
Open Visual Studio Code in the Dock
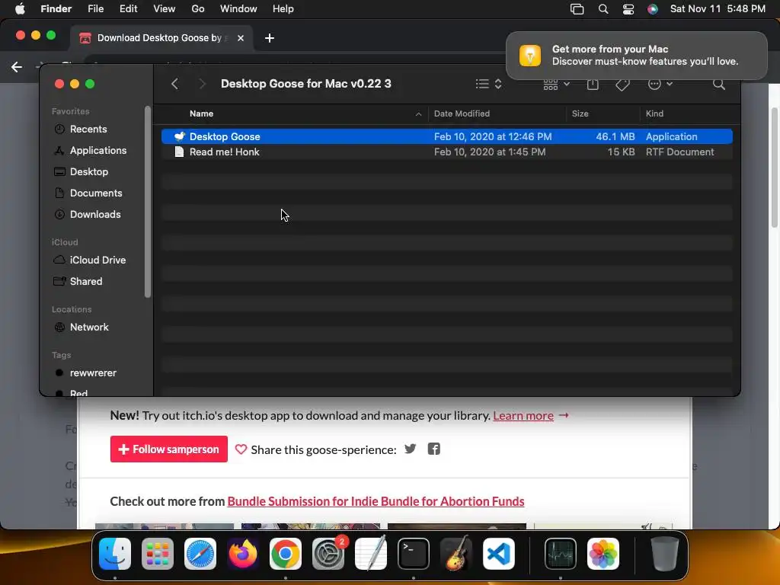tap(499, 554)
